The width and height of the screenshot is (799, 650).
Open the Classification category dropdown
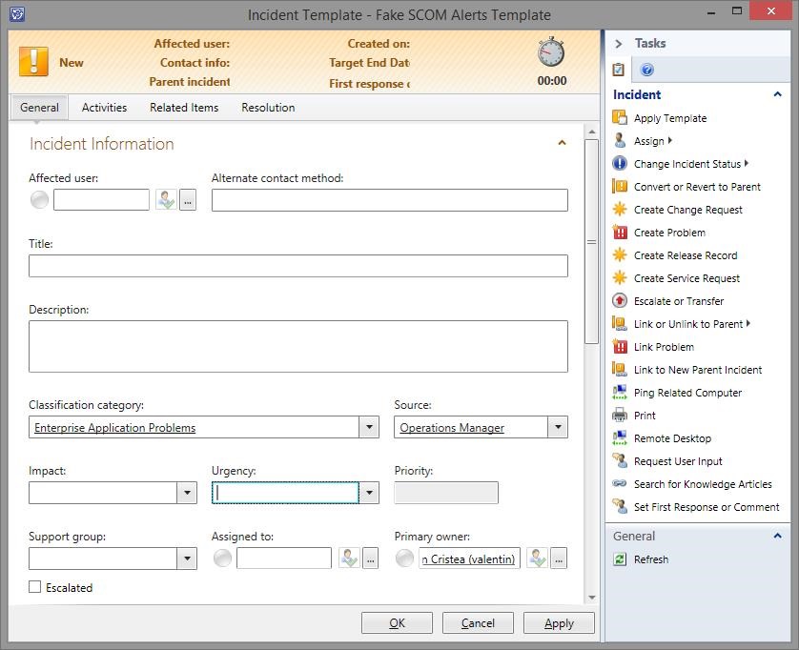(x=369, y=428)
